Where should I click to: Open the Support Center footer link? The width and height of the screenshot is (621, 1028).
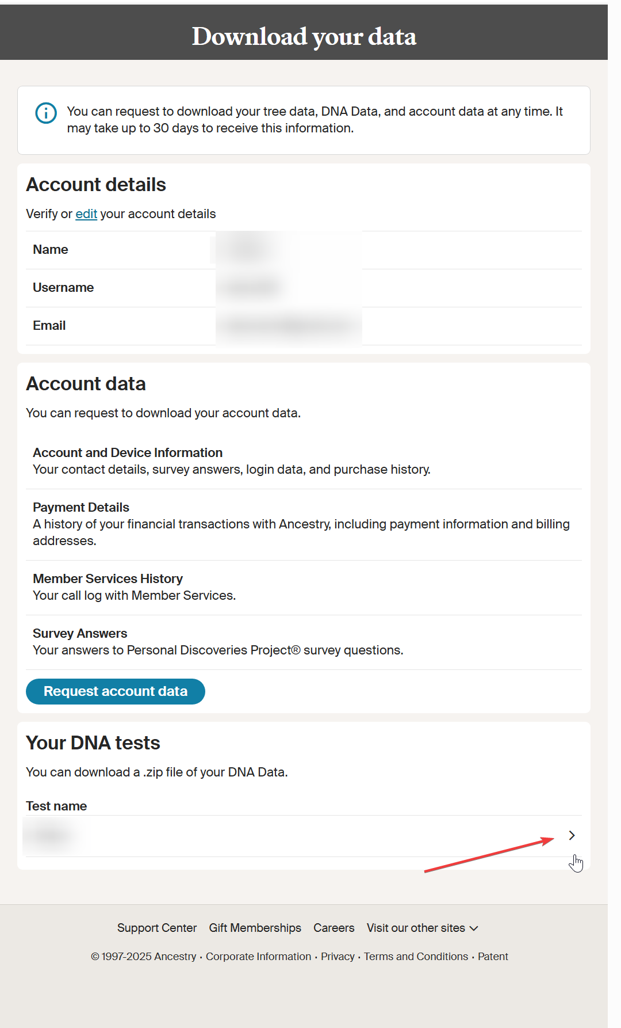(x=157, y=928)
